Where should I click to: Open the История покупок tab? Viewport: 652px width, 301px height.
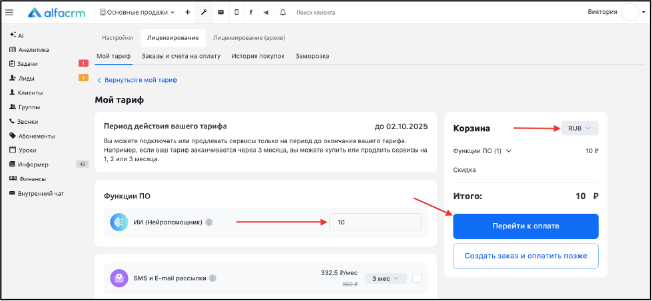coord(258,56)
